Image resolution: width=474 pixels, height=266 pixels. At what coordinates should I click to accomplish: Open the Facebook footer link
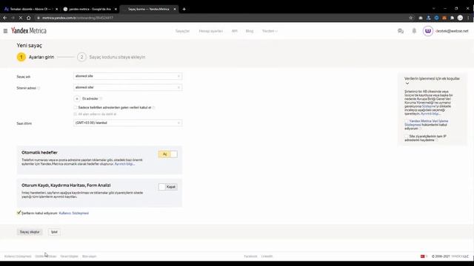[x=250, y=256]
